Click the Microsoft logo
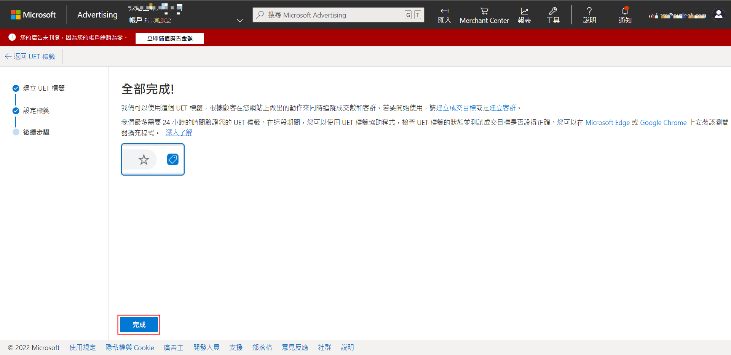 [x=33, y=15]
